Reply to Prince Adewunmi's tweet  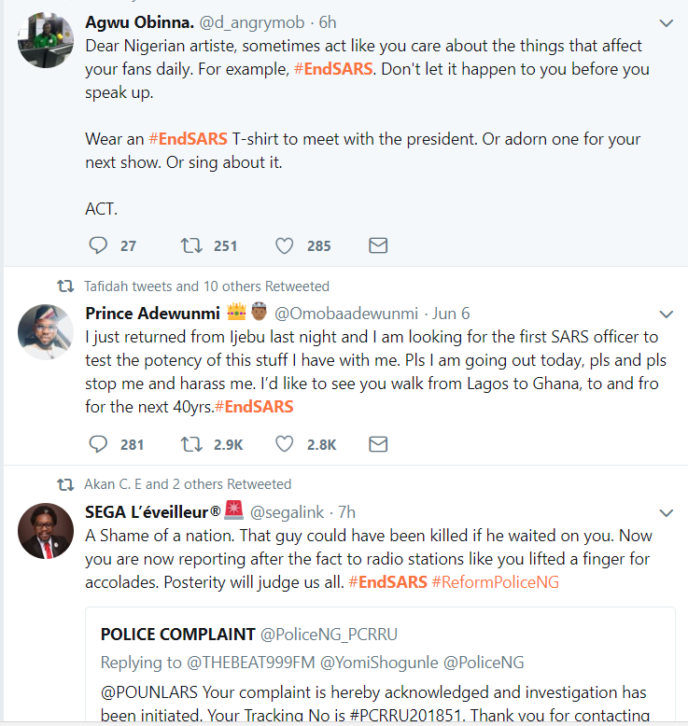pyautogui.click(x=98, y=443)
